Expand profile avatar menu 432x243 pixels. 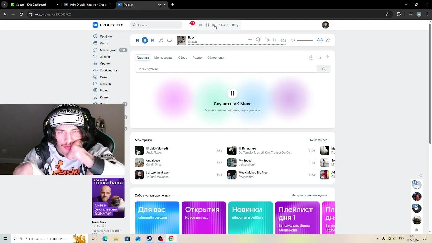coord(327,25)
